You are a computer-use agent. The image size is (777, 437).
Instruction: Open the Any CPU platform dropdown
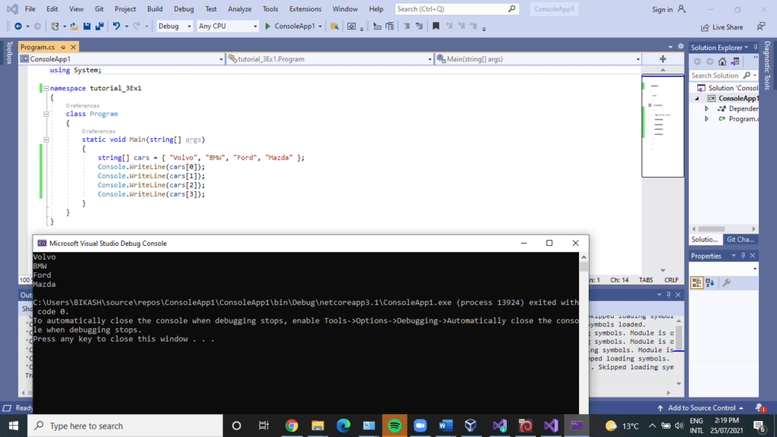pyautogui.click(x=227, y=26)
